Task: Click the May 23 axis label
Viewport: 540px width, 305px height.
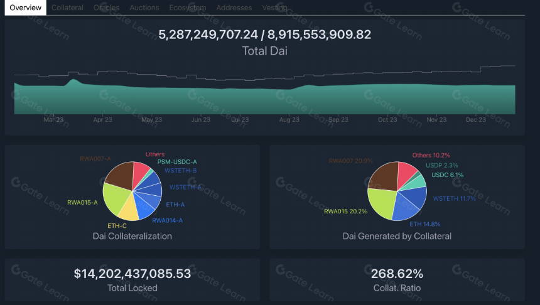Action: coord(151,119)
